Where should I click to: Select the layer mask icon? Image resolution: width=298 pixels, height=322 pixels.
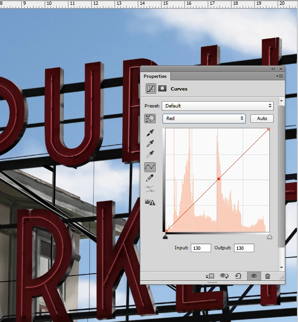162,89
